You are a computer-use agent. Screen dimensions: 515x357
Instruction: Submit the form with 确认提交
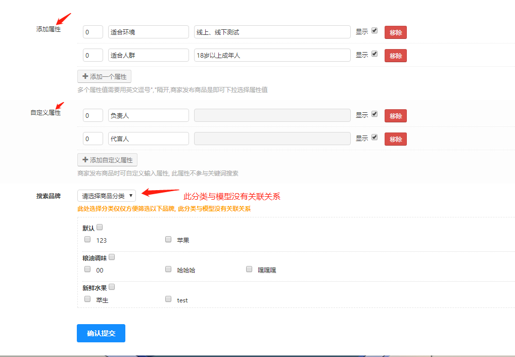[101, 333]
